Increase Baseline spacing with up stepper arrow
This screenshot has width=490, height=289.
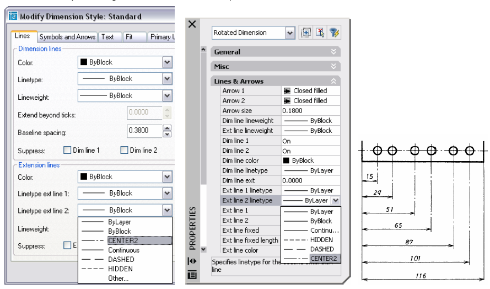167,127
